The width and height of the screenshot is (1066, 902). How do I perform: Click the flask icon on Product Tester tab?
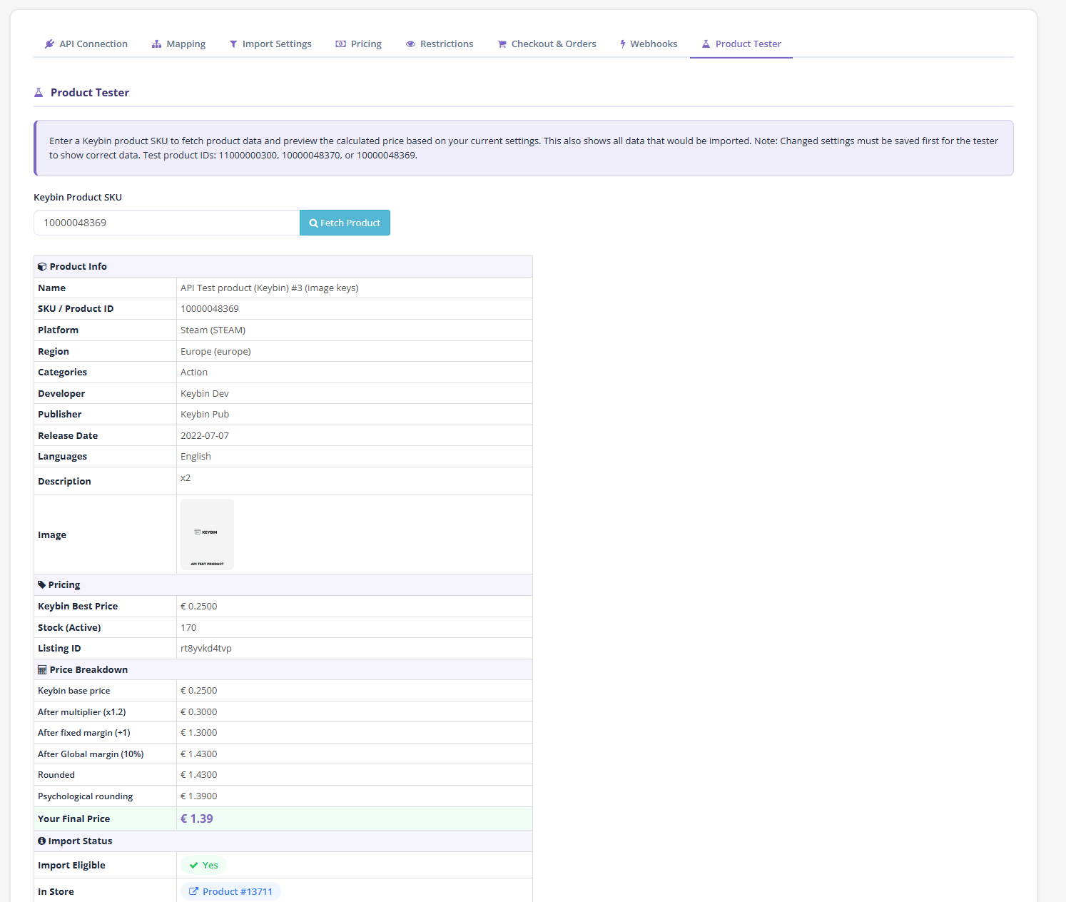(706, 44)
